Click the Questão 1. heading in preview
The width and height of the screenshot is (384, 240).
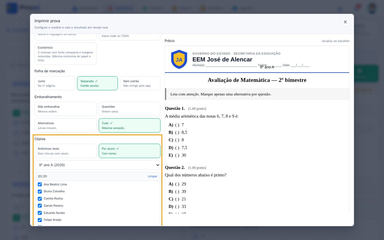click(x=175, y=108)
